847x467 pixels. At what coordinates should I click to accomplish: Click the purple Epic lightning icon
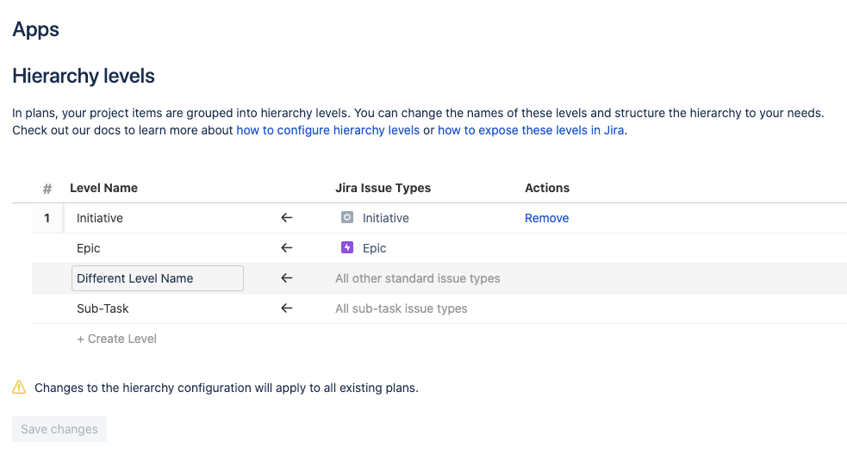click(347, 248)
